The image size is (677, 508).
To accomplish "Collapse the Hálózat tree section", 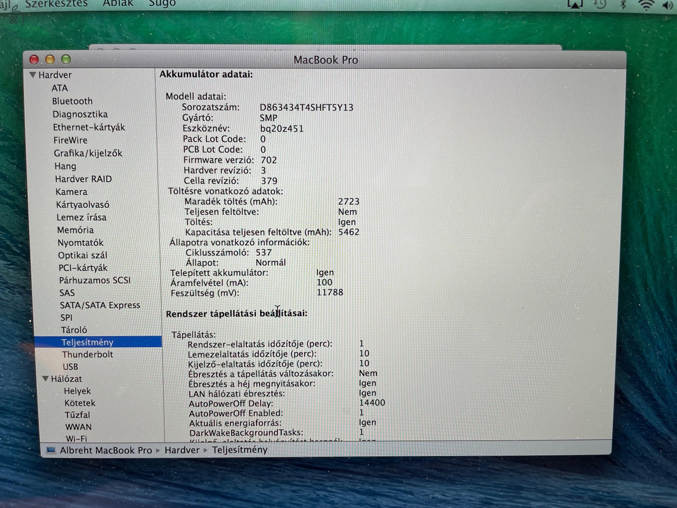I will (x=46, y=378).
